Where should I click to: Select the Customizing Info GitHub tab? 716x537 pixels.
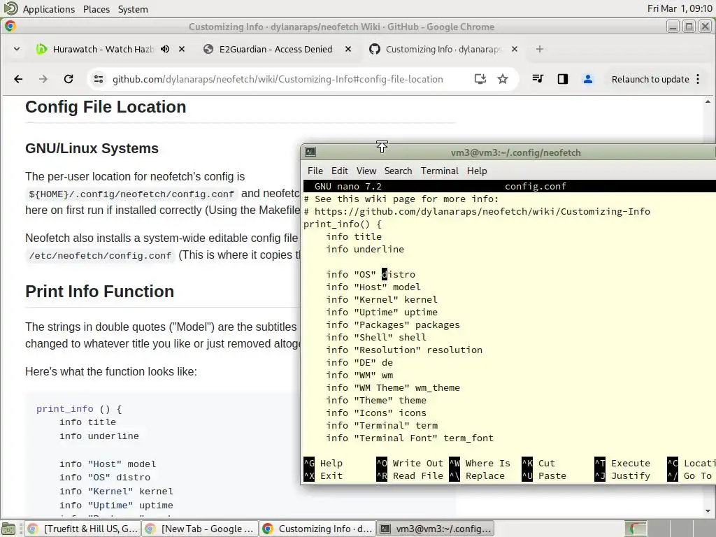tap(443, 49)
